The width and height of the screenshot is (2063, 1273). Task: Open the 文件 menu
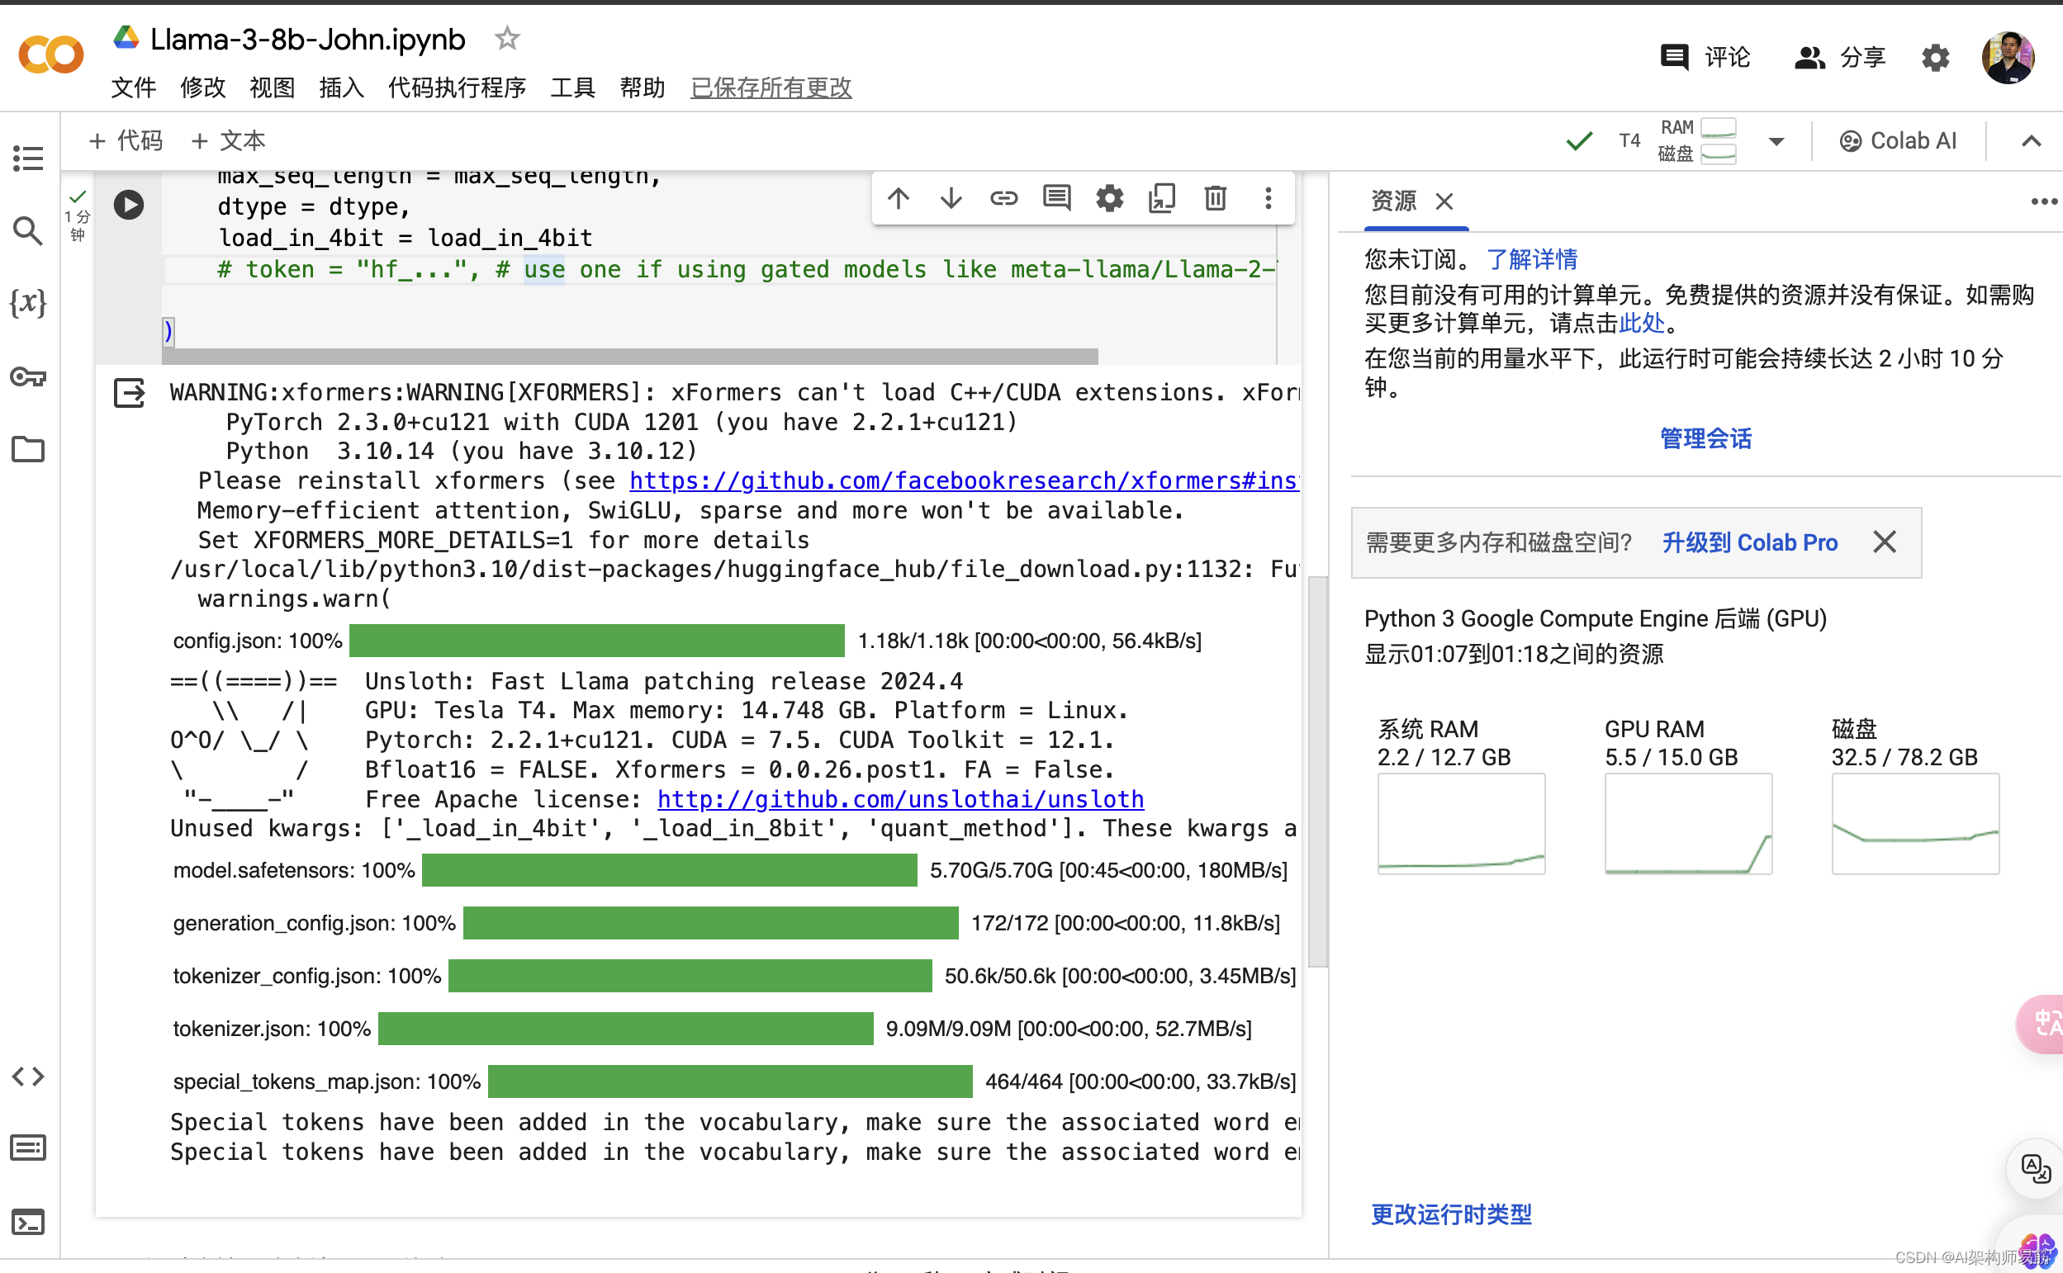click(x=133, y=88)
